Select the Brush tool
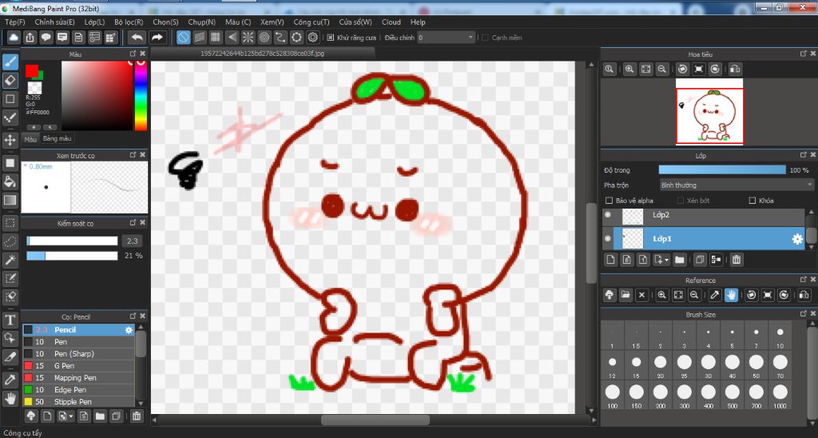Screen dimensions: 818x438 10,62
